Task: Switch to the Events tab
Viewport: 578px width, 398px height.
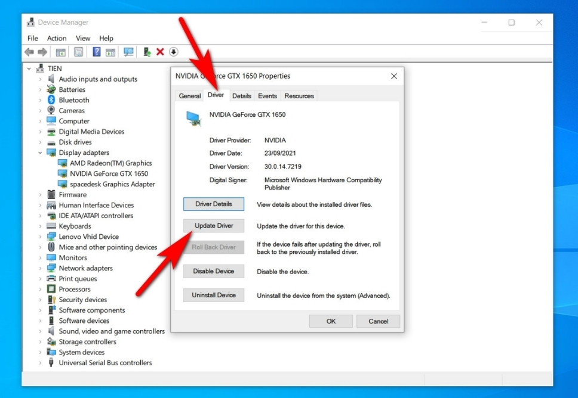Action: [x=267, y=96]
